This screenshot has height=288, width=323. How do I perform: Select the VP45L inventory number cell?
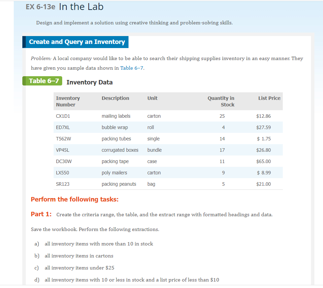(x=63, y=150)
